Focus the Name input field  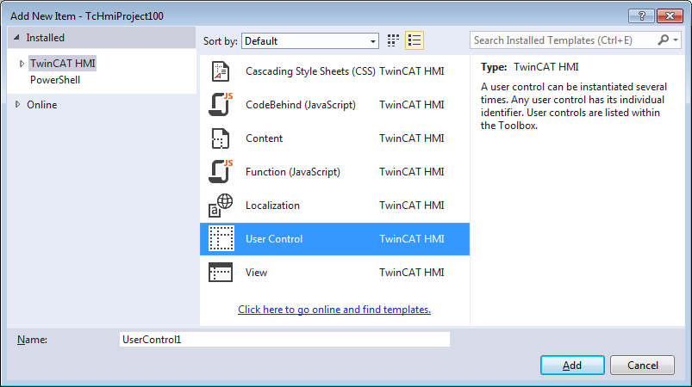284,340
